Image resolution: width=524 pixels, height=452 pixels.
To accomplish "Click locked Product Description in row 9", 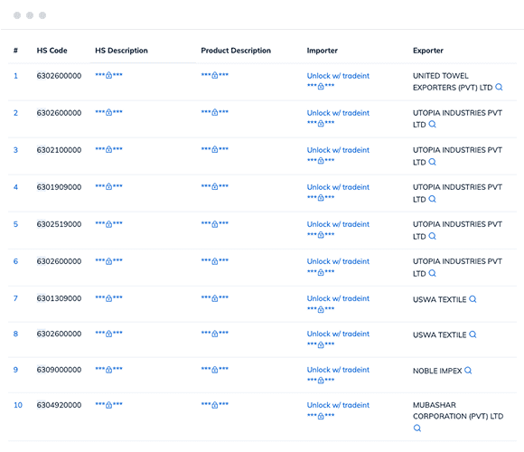I will pyautogui.click(x=214, y=370).
